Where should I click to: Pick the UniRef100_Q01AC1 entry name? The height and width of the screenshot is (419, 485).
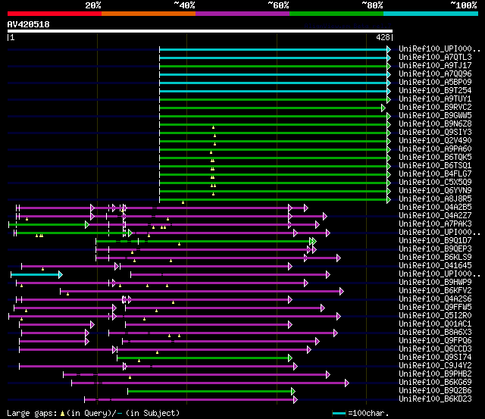click(x=435, y=324)
